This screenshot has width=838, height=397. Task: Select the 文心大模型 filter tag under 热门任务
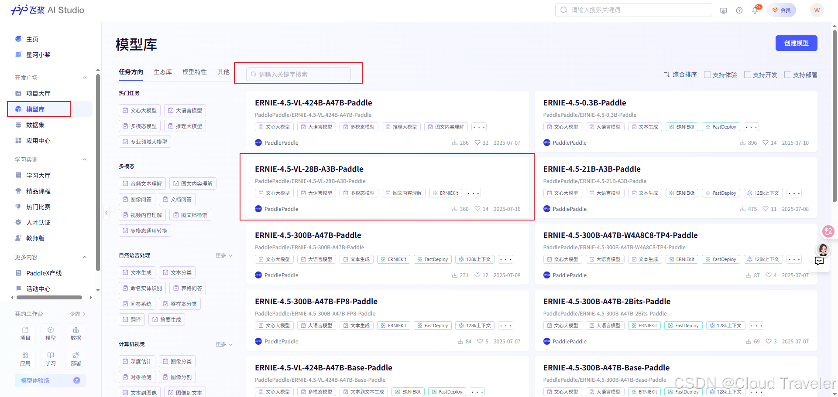tap(140, 111)
